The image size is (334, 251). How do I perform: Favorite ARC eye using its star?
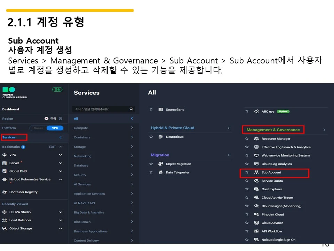(247, 111)
